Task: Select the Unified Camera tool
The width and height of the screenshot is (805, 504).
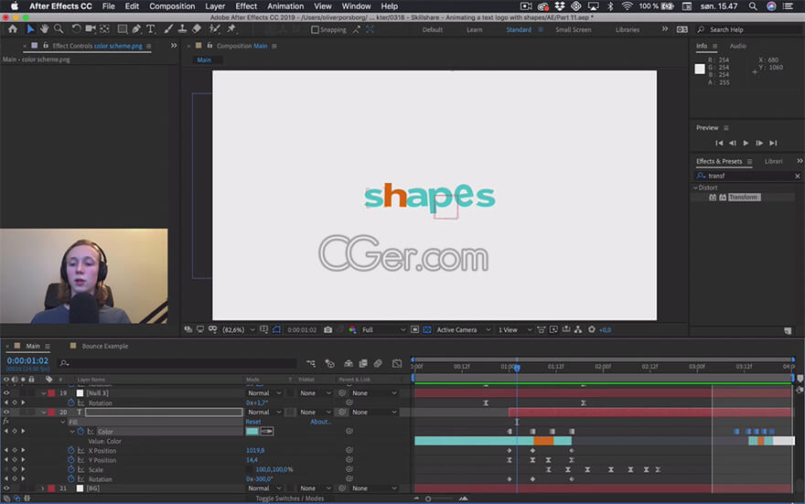Action: [91, 29]
